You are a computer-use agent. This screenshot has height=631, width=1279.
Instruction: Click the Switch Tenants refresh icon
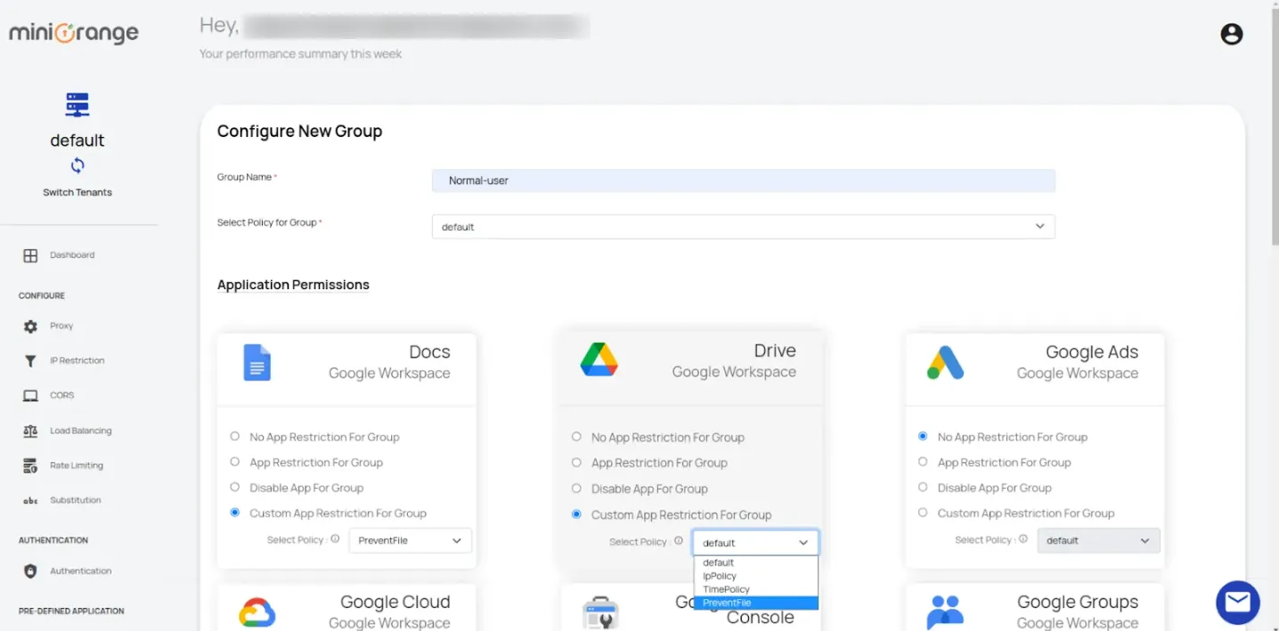click(77, 166)
